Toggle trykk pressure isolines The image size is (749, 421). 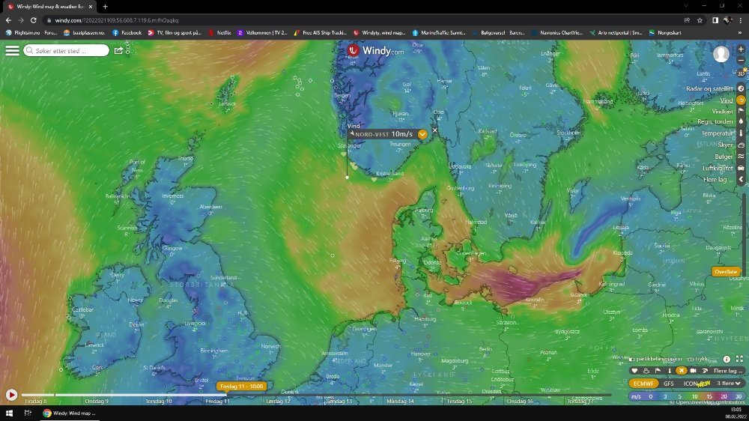(x=698, y=359)
